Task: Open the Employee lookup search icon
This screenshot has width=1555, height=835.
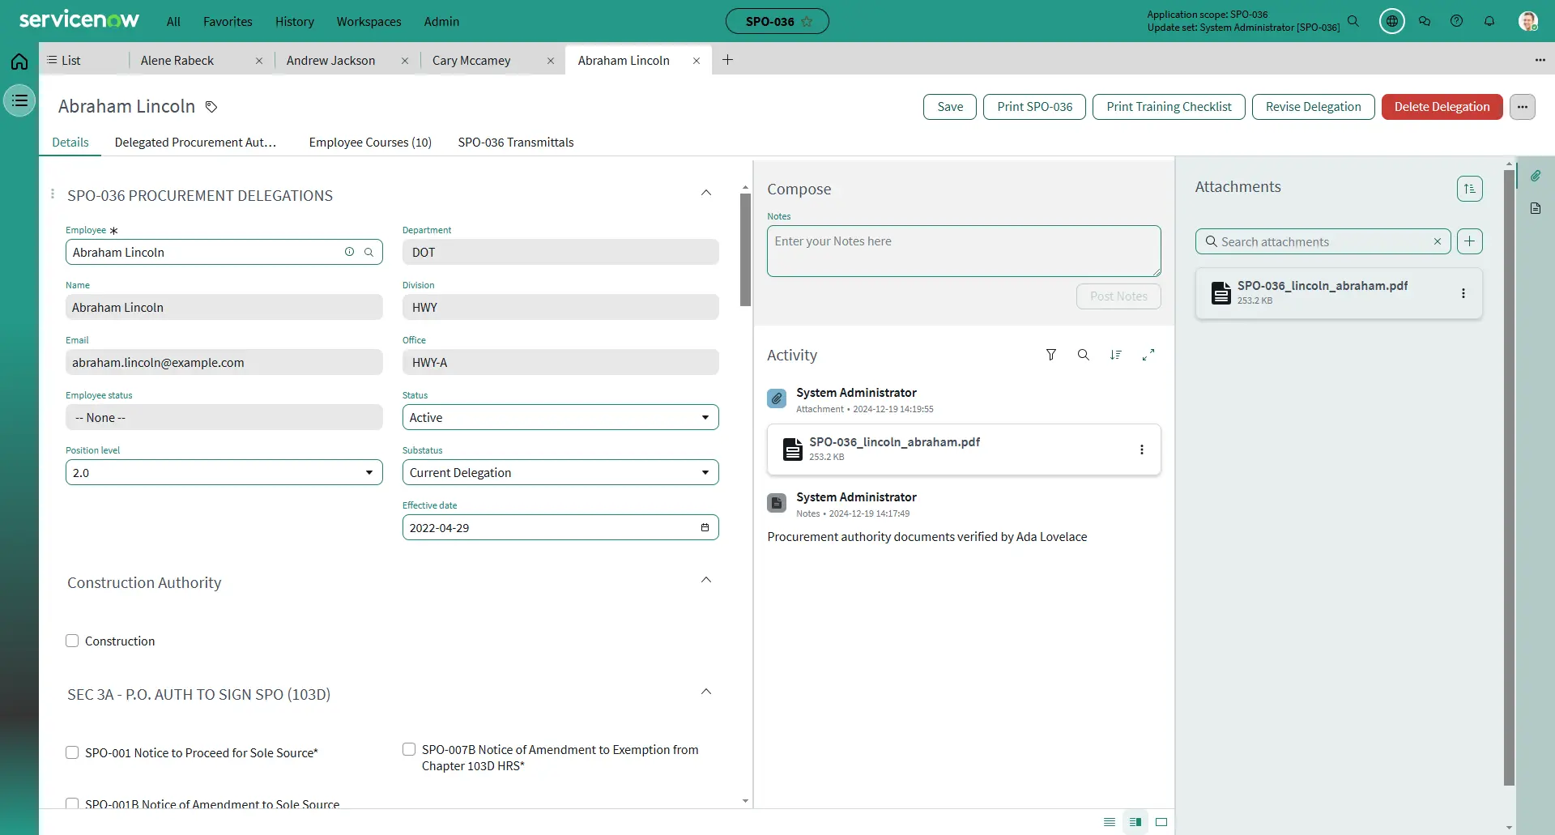Action: [369, 252]
